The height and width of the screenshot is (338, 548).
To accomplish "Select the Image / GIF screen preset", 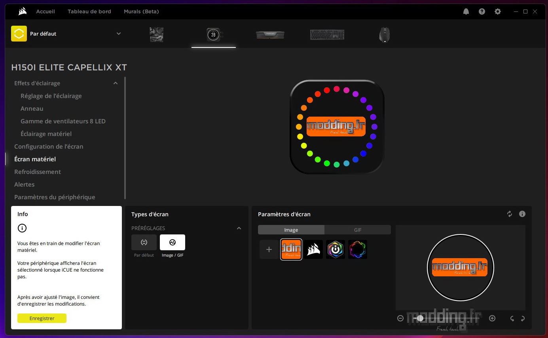I will (x=173, y=242).
